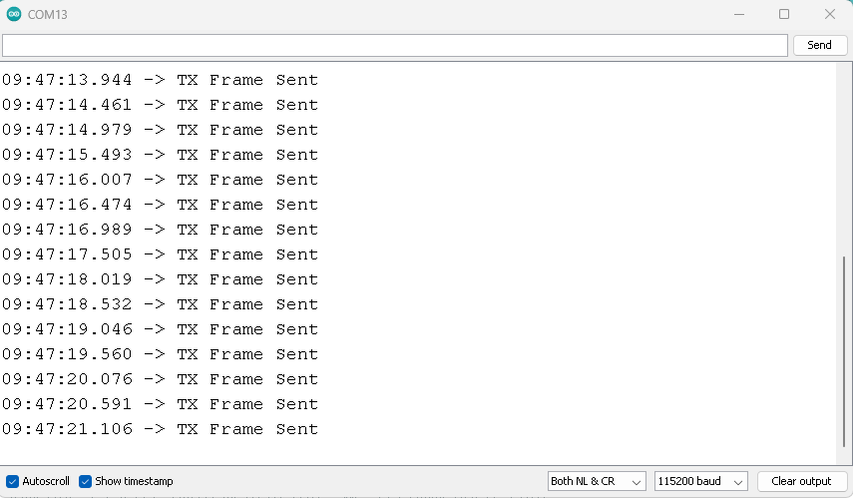Open the Both NL & CR line ending dropdown
This screenshot has width=853, height=498.
pyautogui.click(x=597, y=481)
